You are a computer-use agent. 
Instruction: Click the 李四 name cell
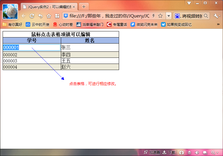tap(90, 55)
